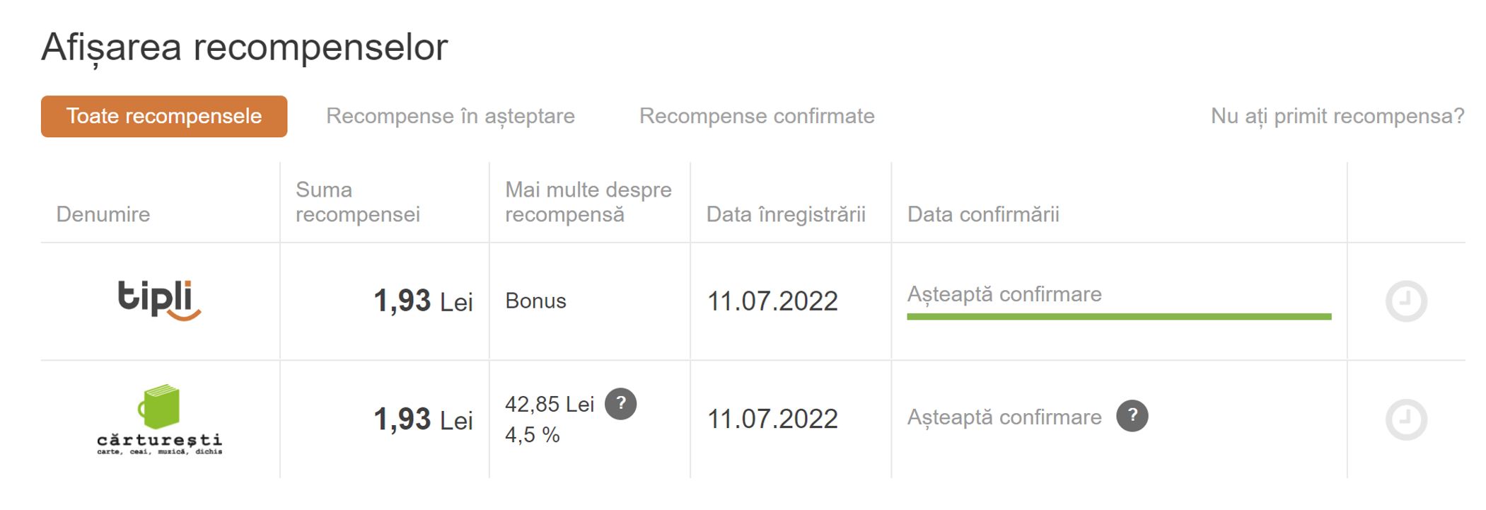Viewport: 1486px width, 510px height.
Task: Select the Toate recompensele tab
Action: coord(164,116)
